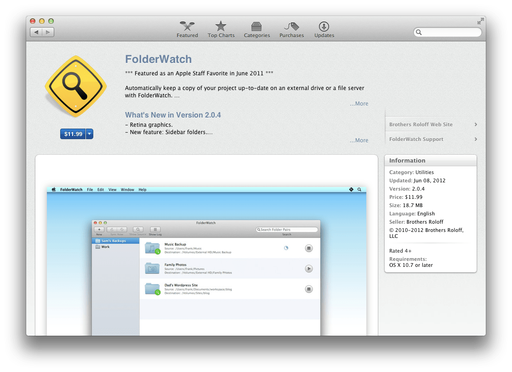Click Window menu in the screenshot
This screenshot has width=512, height=372.
(127, 190)
